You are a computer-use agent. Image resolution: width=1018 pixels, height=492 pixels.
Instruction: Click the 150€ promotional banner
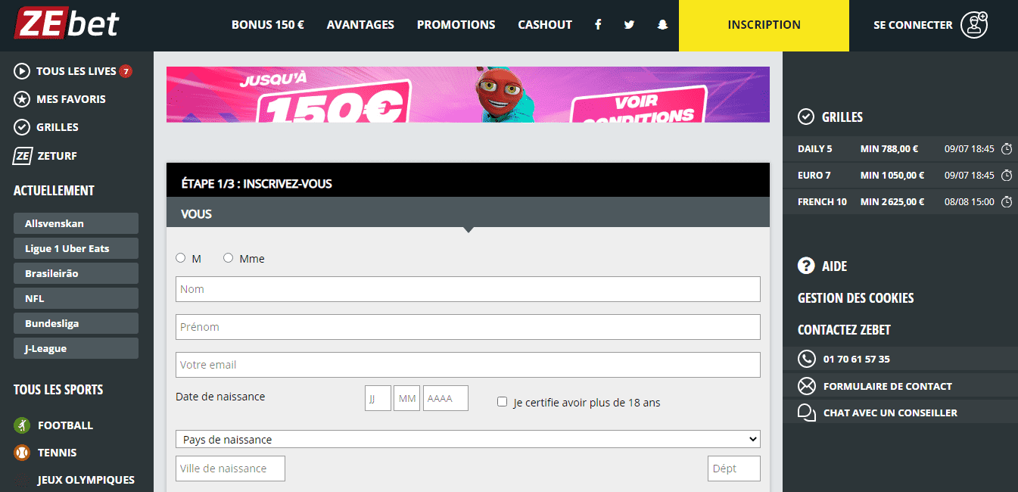(468, 95)
